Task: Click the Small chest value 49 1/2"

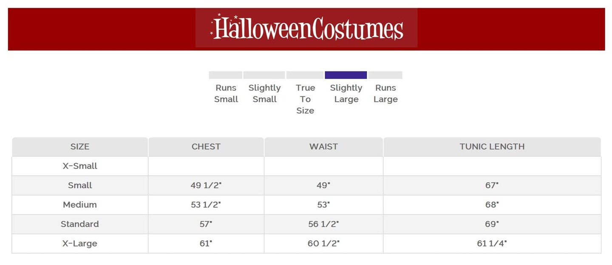Action: tap(206, 185)
